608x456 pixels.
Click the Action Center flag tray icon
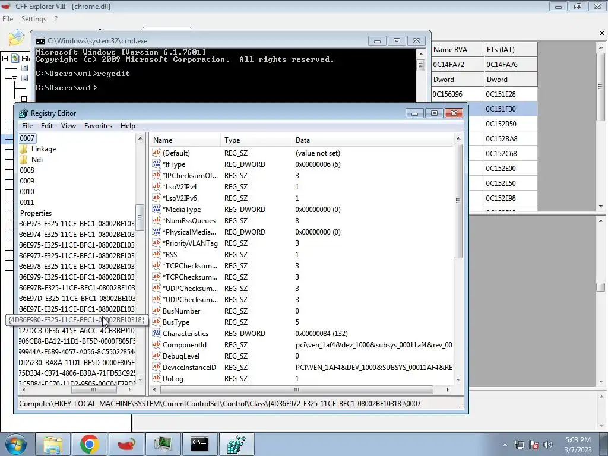pyautogui.click(x=534, y=445)
